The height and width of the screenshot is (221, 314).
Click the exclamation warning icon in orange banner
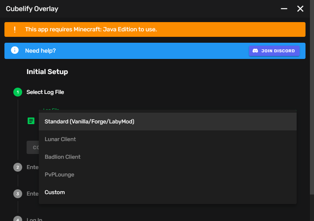[15, 29]
